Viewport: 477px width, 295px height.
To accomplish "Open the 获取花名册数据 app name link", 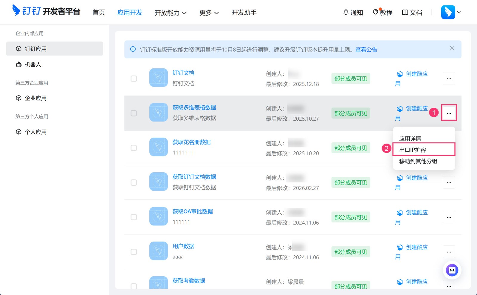I will pyautogui.click(x=191, y=142).
